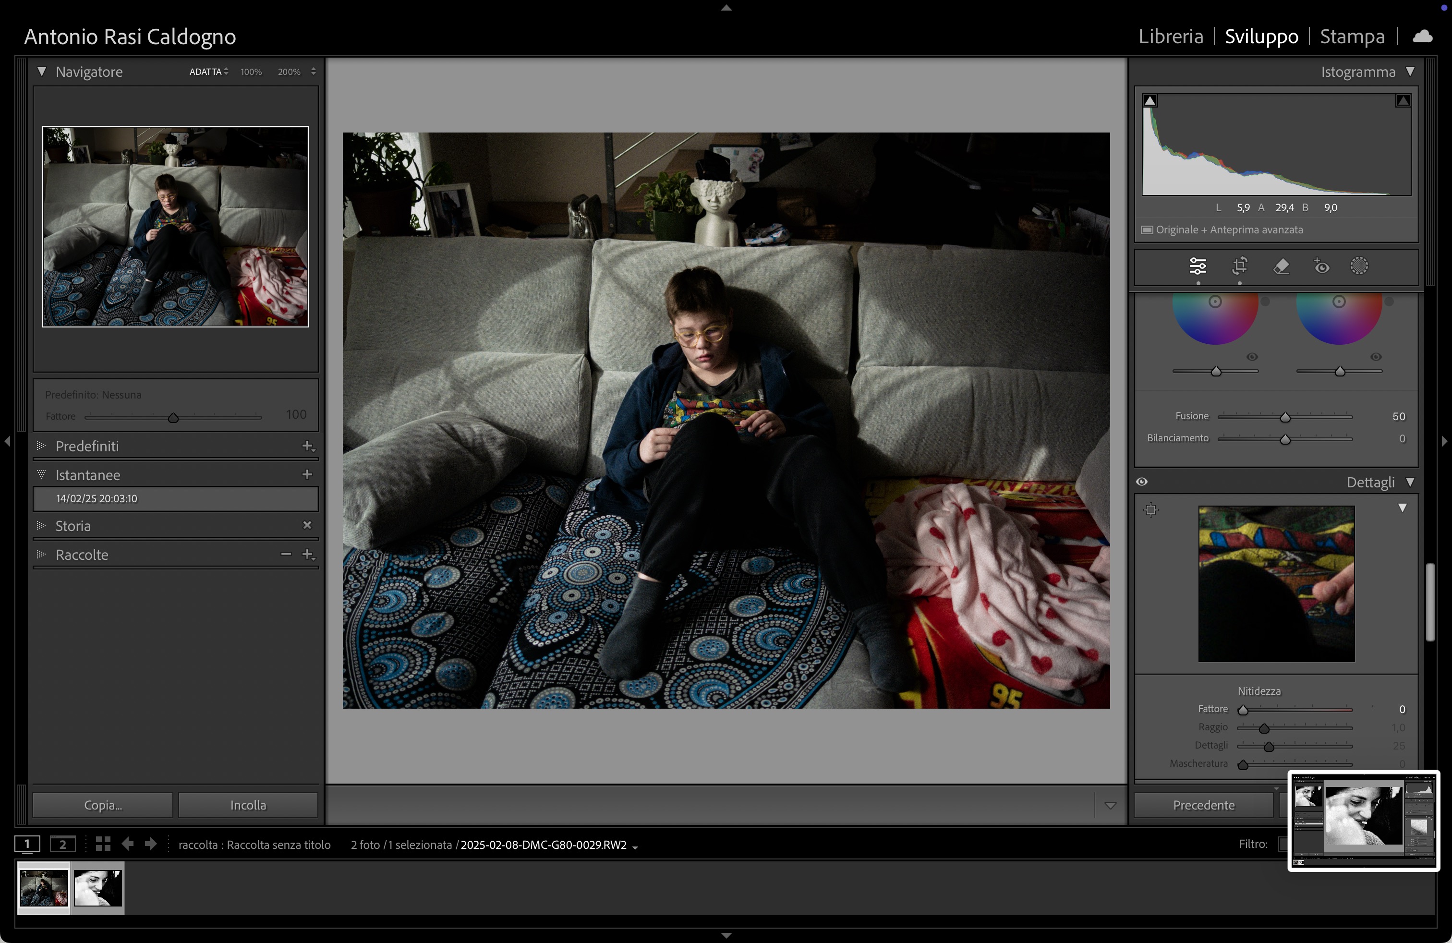The height and width of the screenshot is (943, 1452).
Task: Go forward with filmstrip right arrow
Action: pyautogui.click(x=151, y=844)
